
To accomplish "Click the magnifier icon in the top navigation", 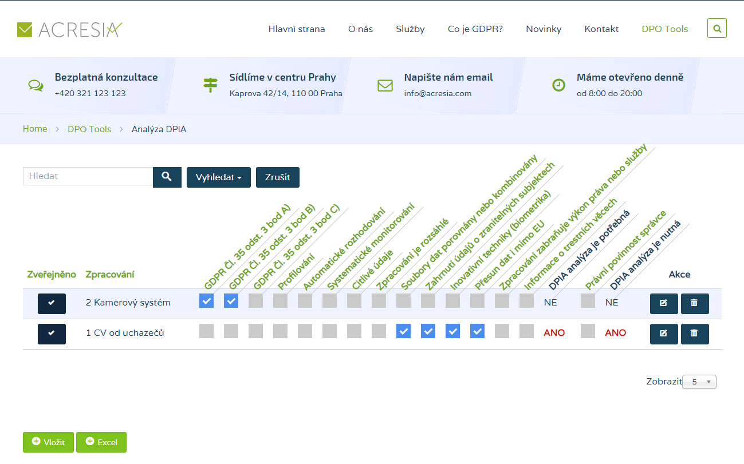I will 717,29.
